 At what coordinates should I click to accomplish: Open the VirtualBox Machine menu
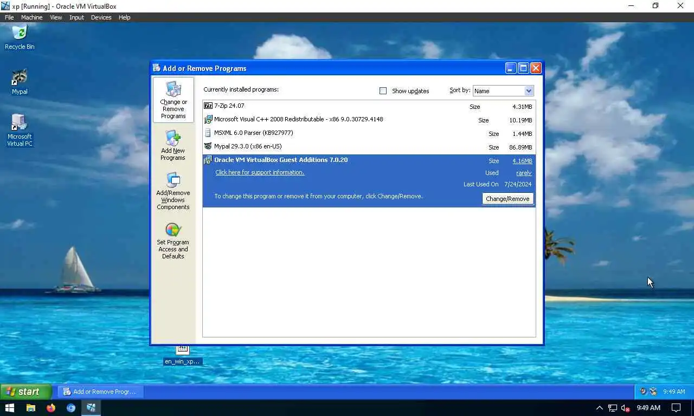31,17
